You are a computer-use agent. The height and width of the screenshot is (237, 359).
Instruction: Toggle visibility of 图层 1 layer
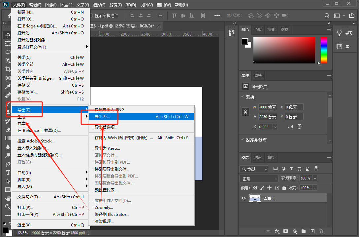pos(244,198)
